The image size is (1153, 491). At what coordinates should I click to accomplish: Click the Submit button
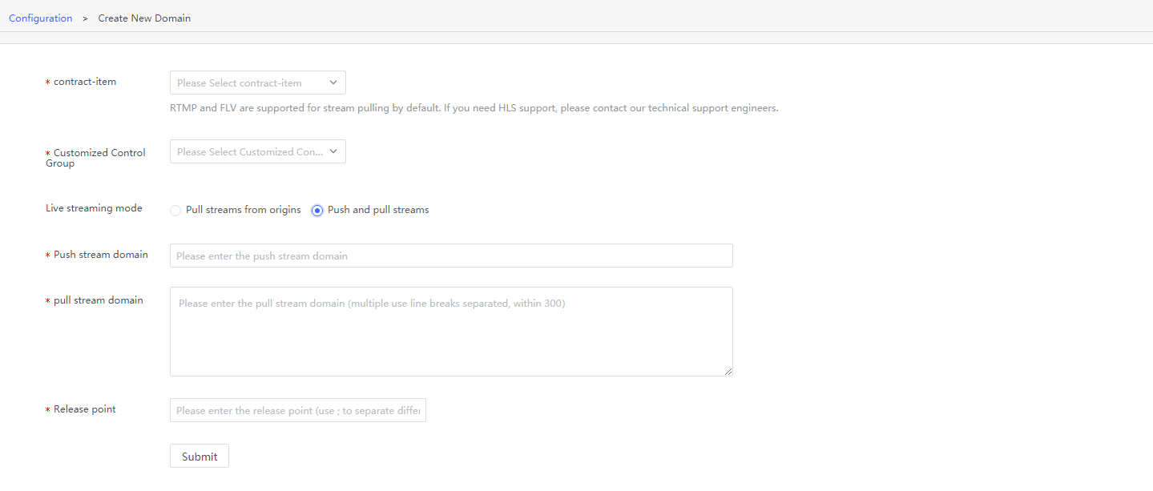[x=200, y=456]
